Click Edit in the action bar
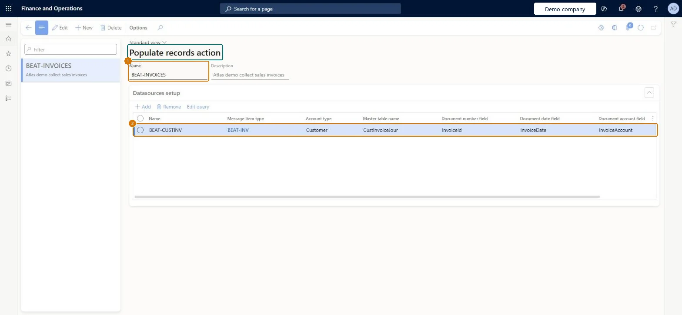682x315 pixels. pyautogui.click(x=60, y=28)
